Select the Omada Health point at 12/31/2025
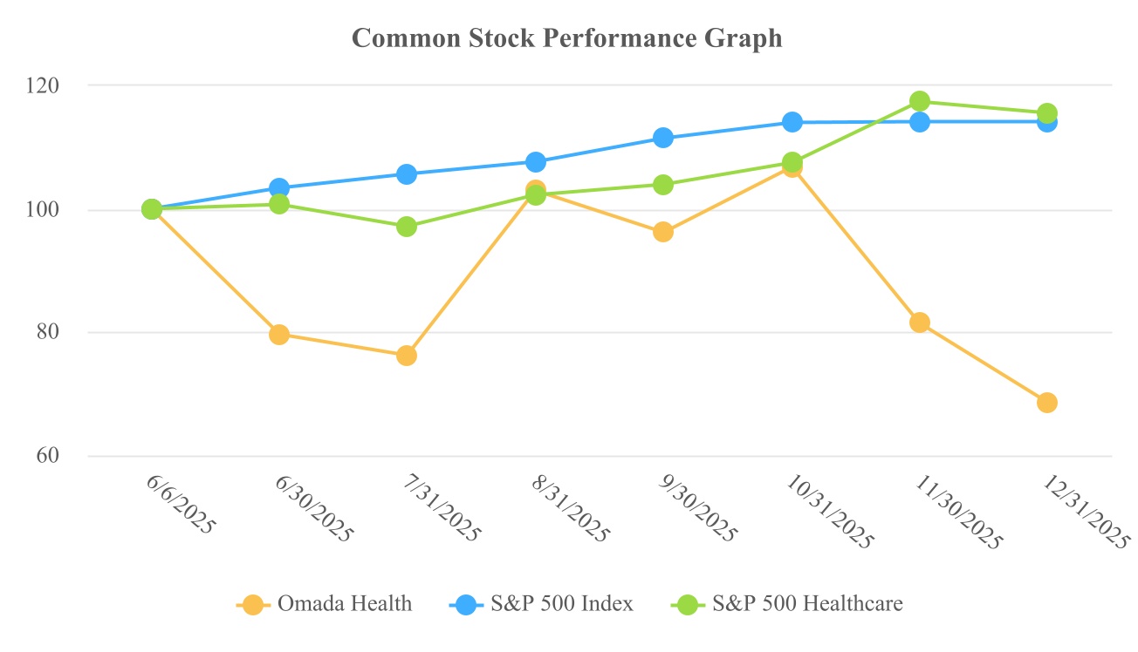The height and width of the screenshot is (652, 1138). pyautogui.click(x=1047, y=403)
